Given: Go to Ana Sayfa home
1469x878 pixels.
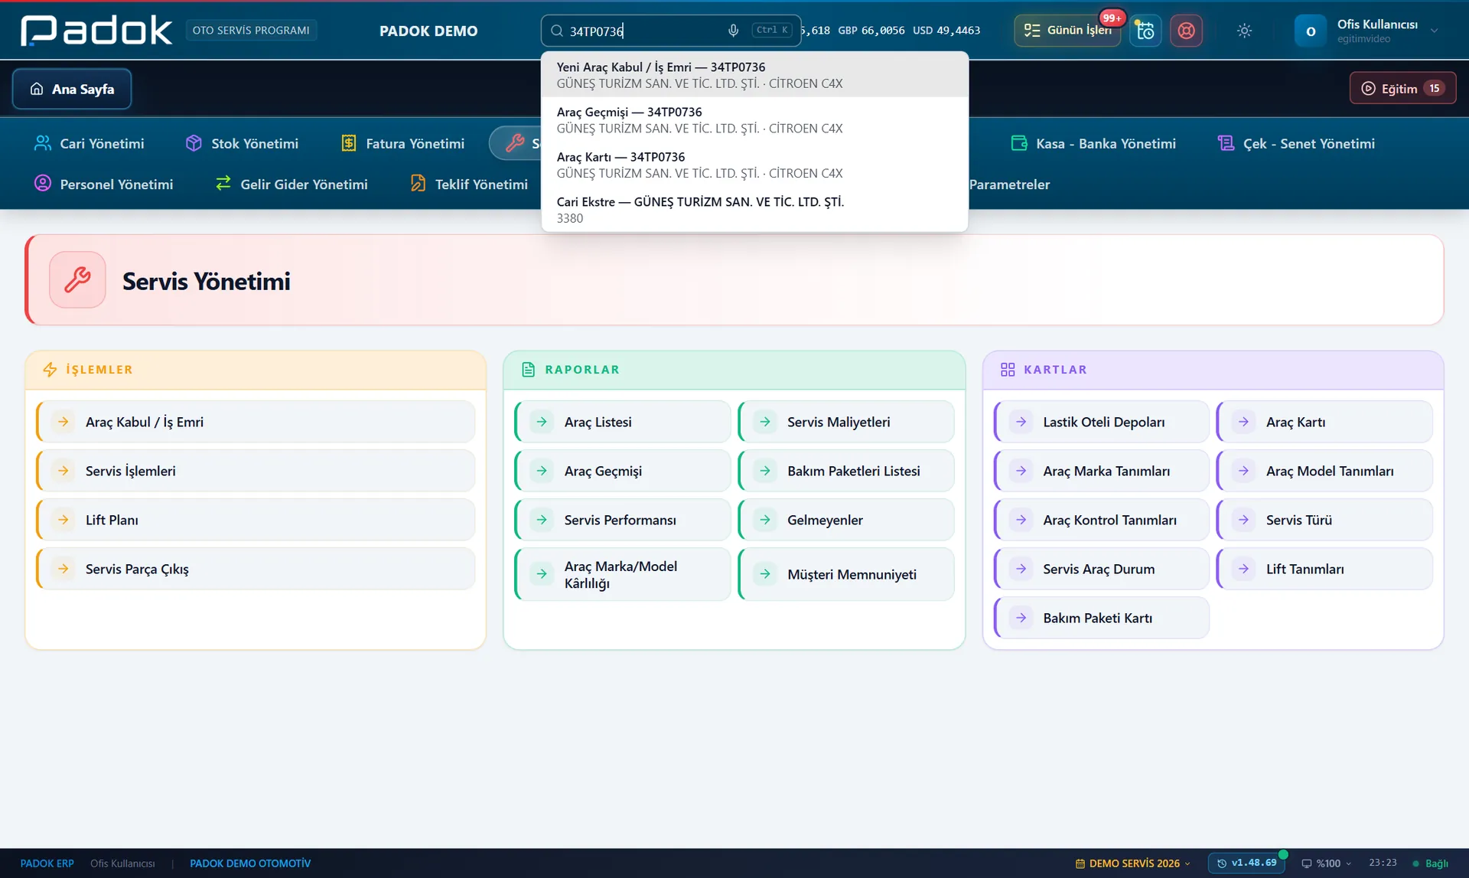Looking at the screenshot, I should tap(72, 89).
